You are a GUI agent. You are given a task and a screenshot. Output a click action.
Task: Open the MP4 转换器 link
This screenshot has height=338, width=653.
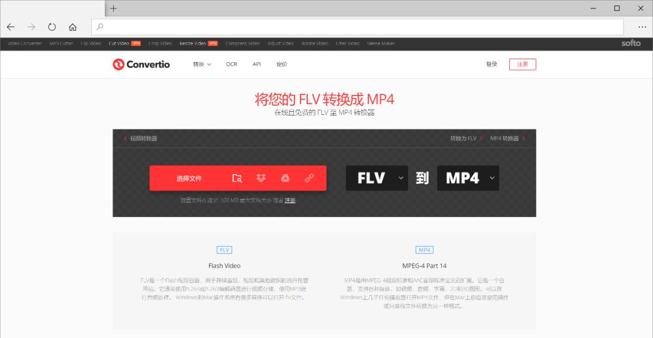508,138
